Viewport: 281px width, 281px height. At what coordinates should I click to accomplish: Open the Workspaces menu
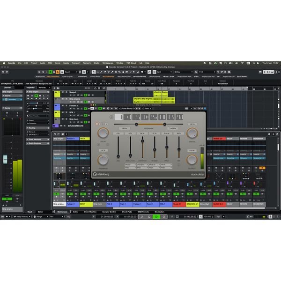[108, 63]
